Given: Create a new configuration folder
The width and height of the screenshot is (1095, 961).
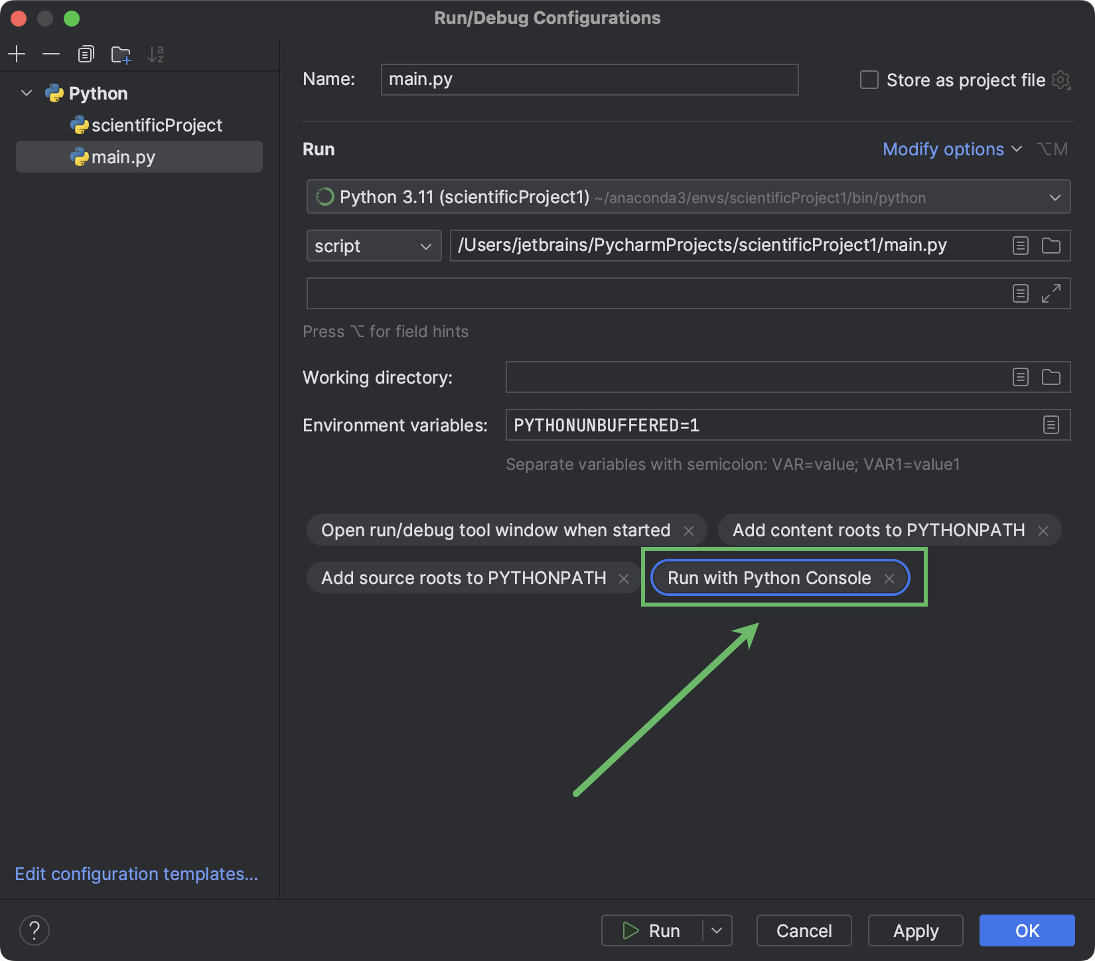Looking at the screenshot, I should (120, 54).
